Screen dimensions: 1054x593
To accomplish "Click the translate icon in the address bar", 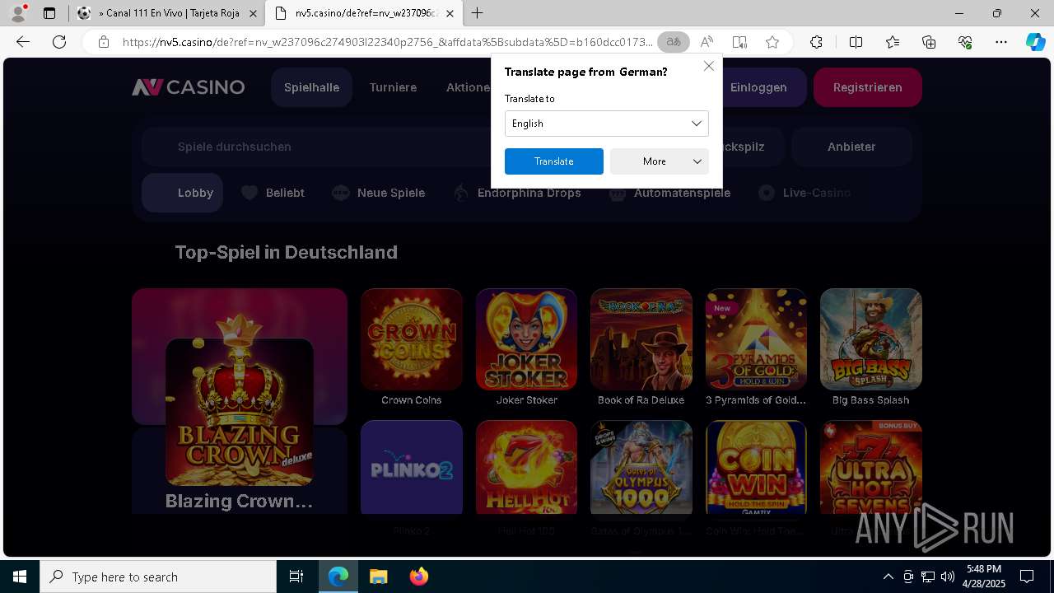I will click(x=674, y=42).
